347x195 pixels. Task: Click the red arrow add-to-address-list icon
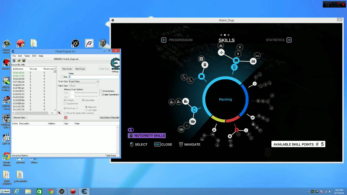(59, 113)
